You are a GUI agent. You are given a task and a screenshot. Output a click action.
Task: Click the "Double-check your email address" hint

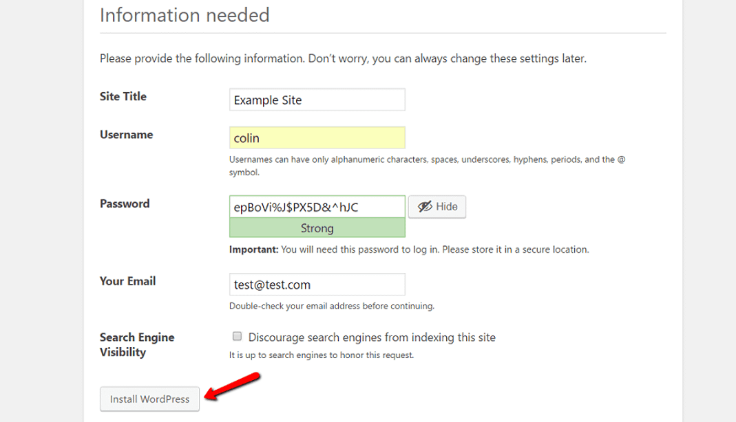point(331,306)
